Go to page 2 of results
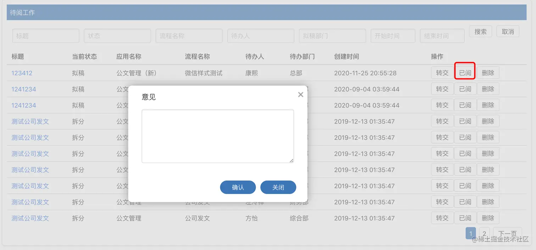536x250 pixels. pyautogui.click(x=484, y=233)
